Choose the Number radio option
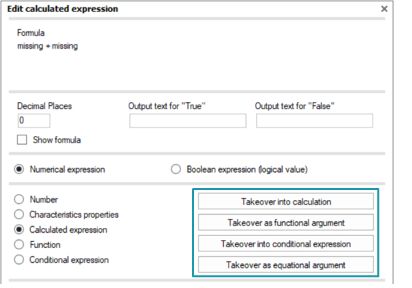Viewport: 412px width, 288px height. coord(19,199)
